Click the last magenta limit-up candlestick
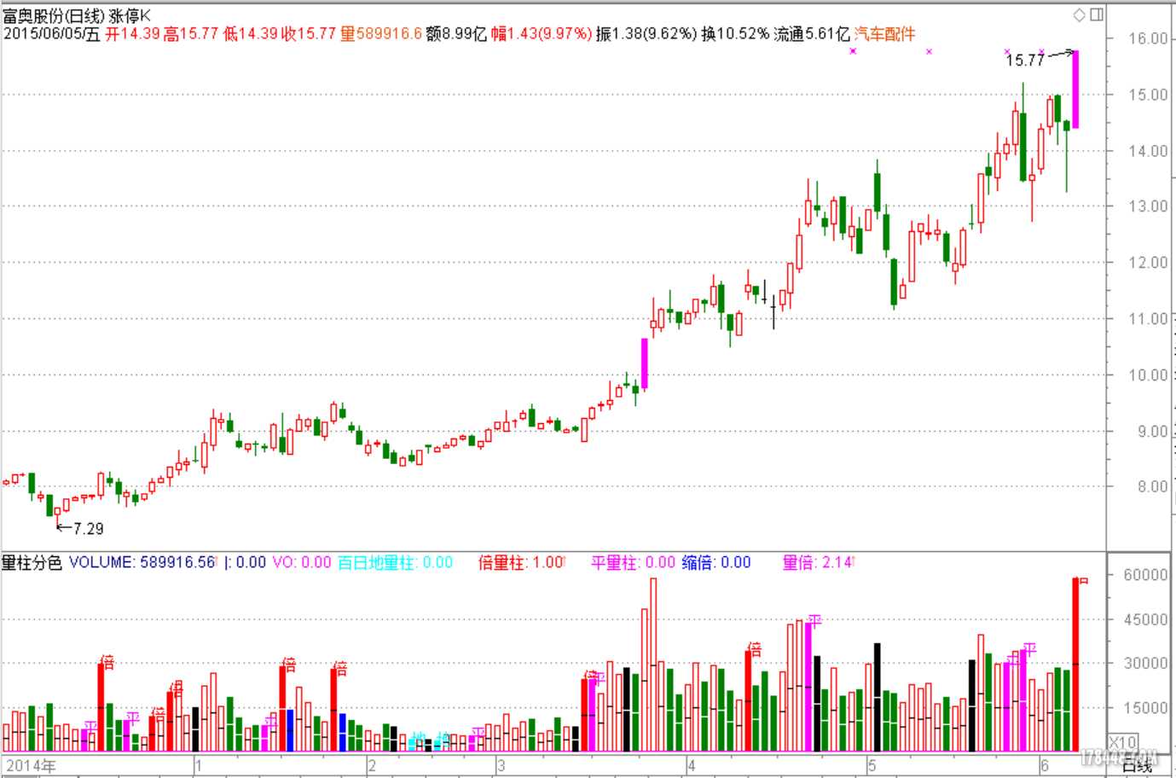This screenshot has width=1176, height=778. [x=1075, y=90]
